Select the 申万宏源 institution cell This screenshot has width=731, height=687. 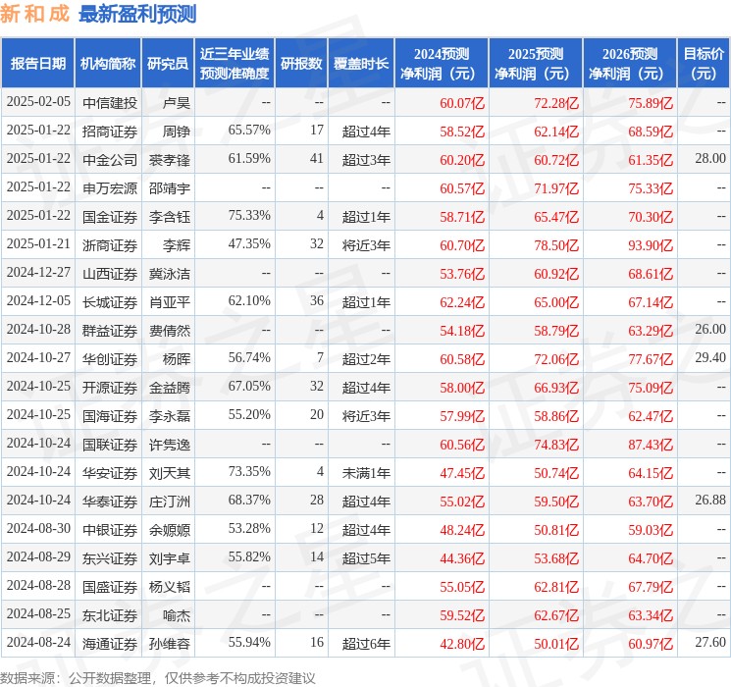pos(110,188)
